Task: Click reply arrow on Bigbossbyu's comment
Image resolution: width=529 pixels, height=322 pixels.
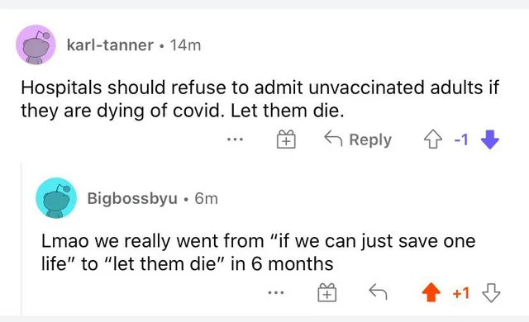Action: click(x=378, y=292)
